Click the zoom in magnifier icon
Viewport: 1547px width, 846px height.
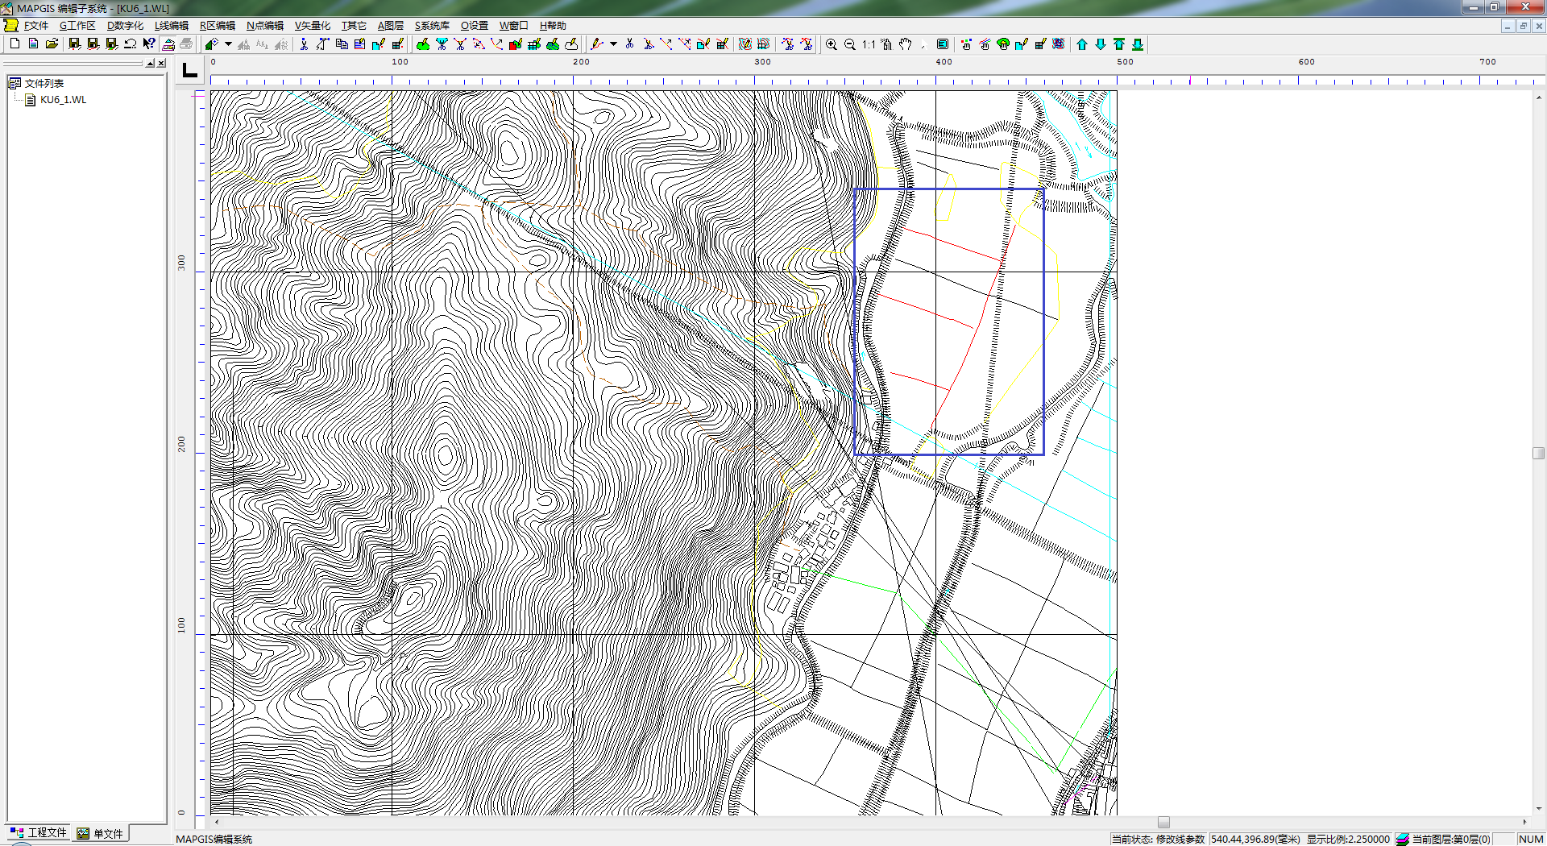pyautogui.click(x=832, y=44)
